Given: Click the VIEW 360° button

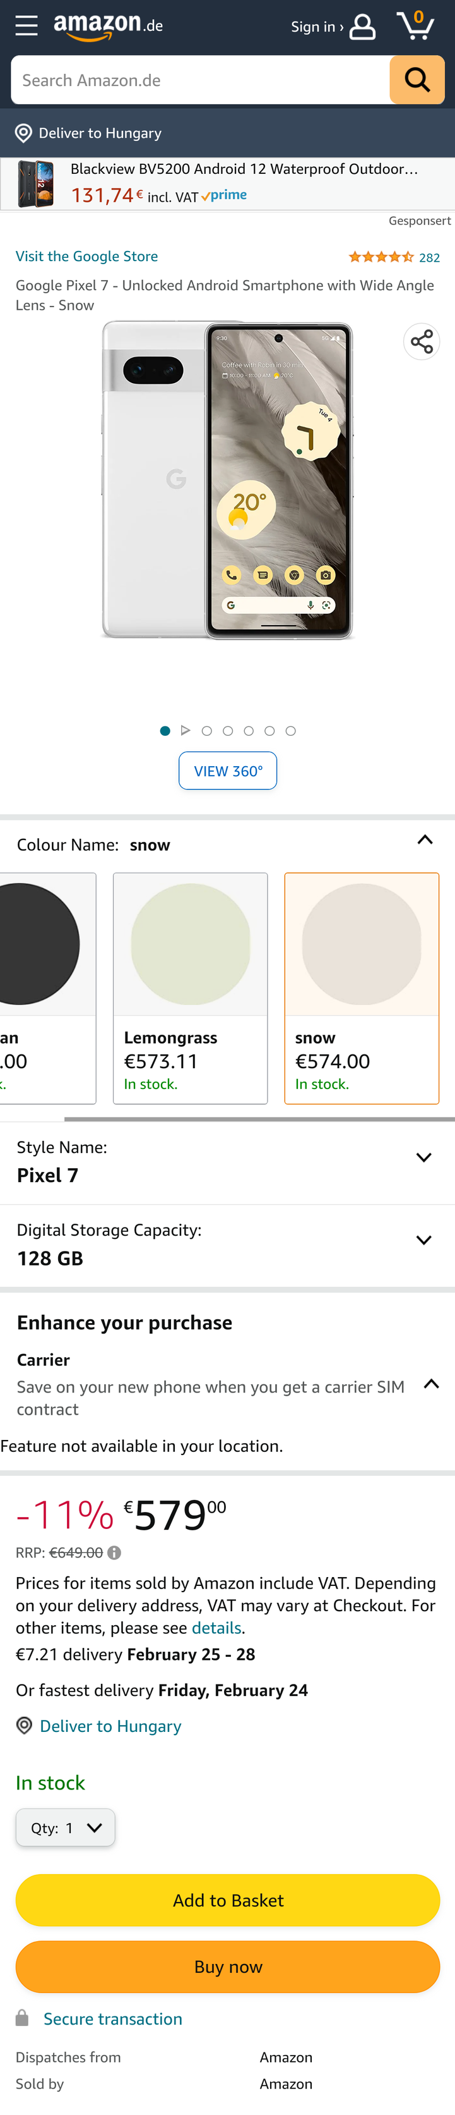Looking at the screenshot, I should pyautogui.click(x=228, y=771).
